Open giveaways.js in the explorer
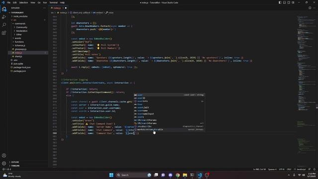The width and height of the screenshot is (318, 179). [x=20, y=49]
